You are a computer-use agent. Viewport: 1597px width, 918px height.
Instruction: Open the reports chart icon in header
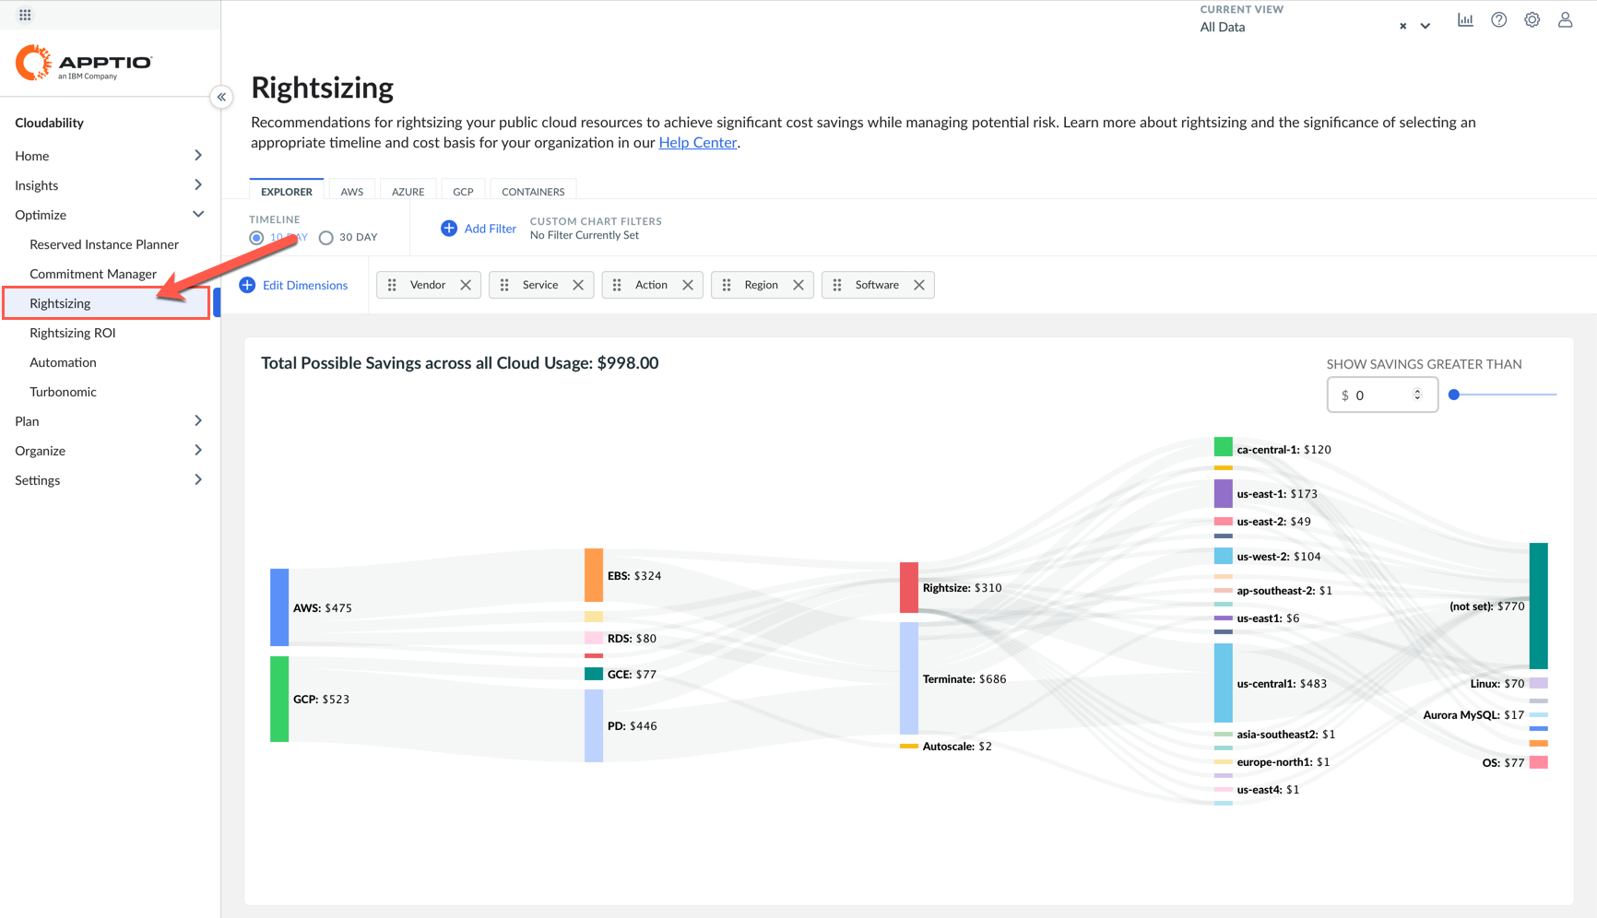[1465, 19]
